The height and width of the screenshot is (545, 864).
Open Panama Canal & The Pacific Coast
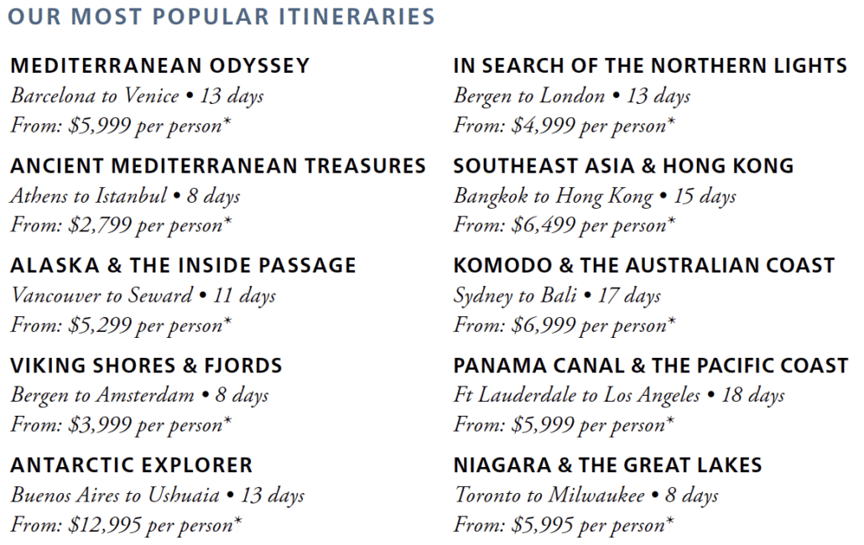pos(651,366)
